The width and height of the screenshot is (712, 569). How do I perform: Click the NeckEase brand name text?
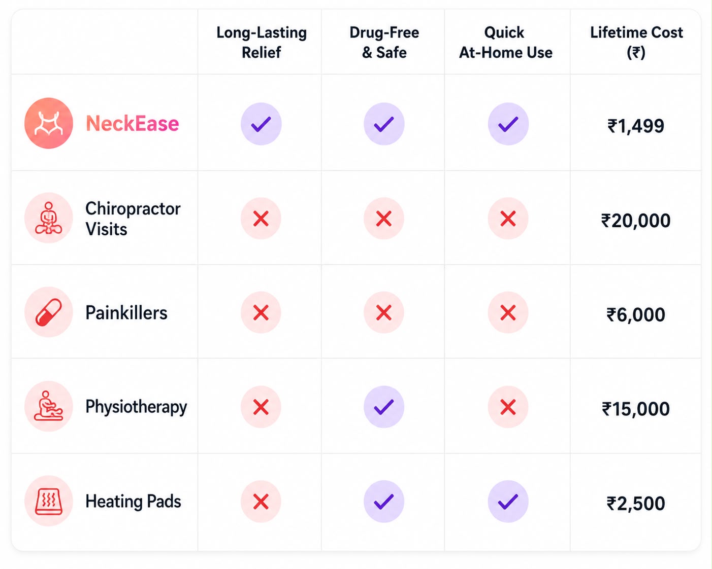(x=132, y=123)
